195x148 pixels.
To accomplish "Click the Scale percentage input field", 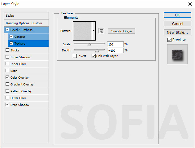I will (x=115, y=44).
